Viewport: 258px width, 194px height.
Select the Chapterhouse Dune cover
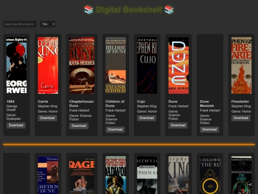[82, 66]
